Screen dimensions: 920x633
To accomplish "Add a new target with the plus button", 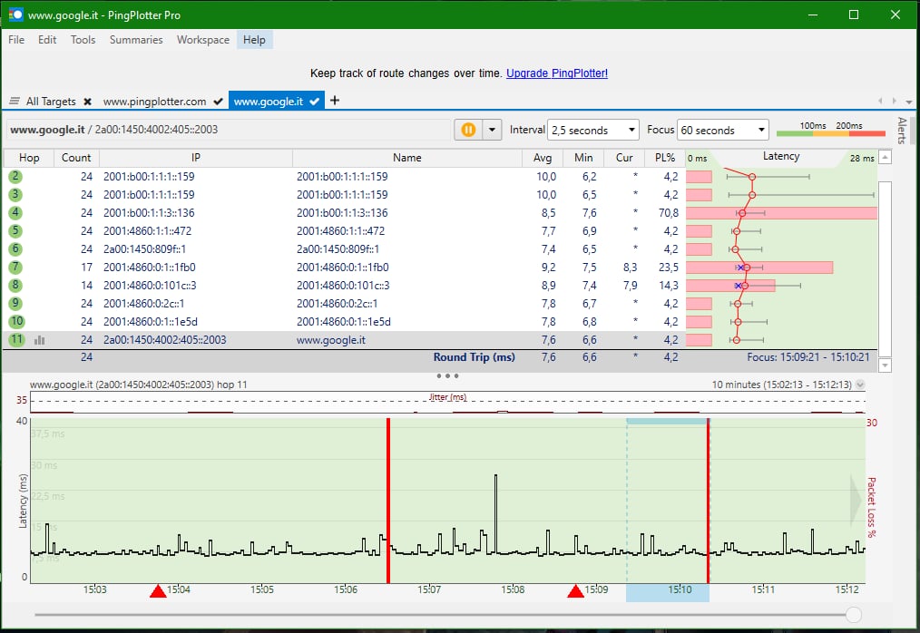I will [335, 101].
